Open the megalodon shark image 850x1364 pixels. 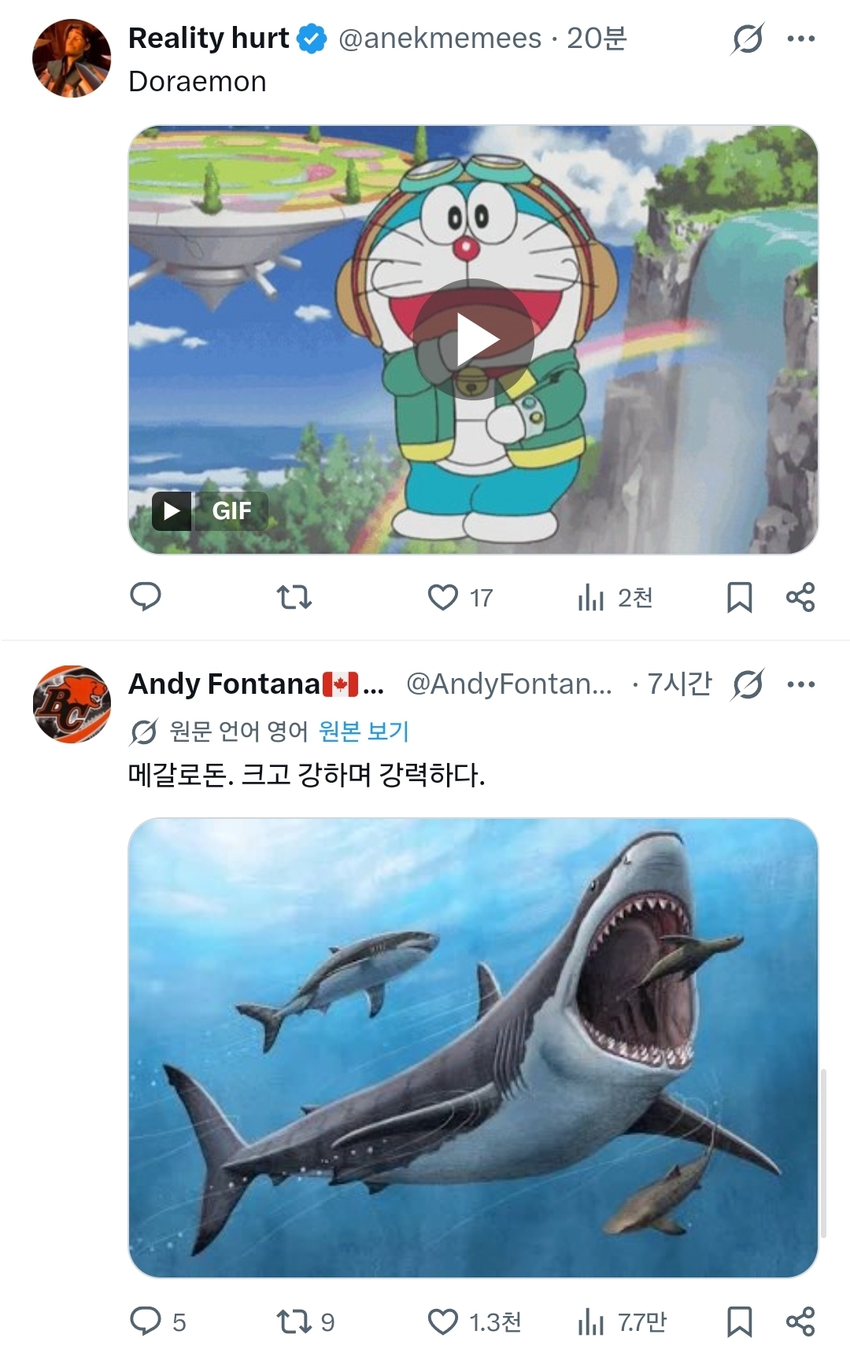coord(474,1048)
